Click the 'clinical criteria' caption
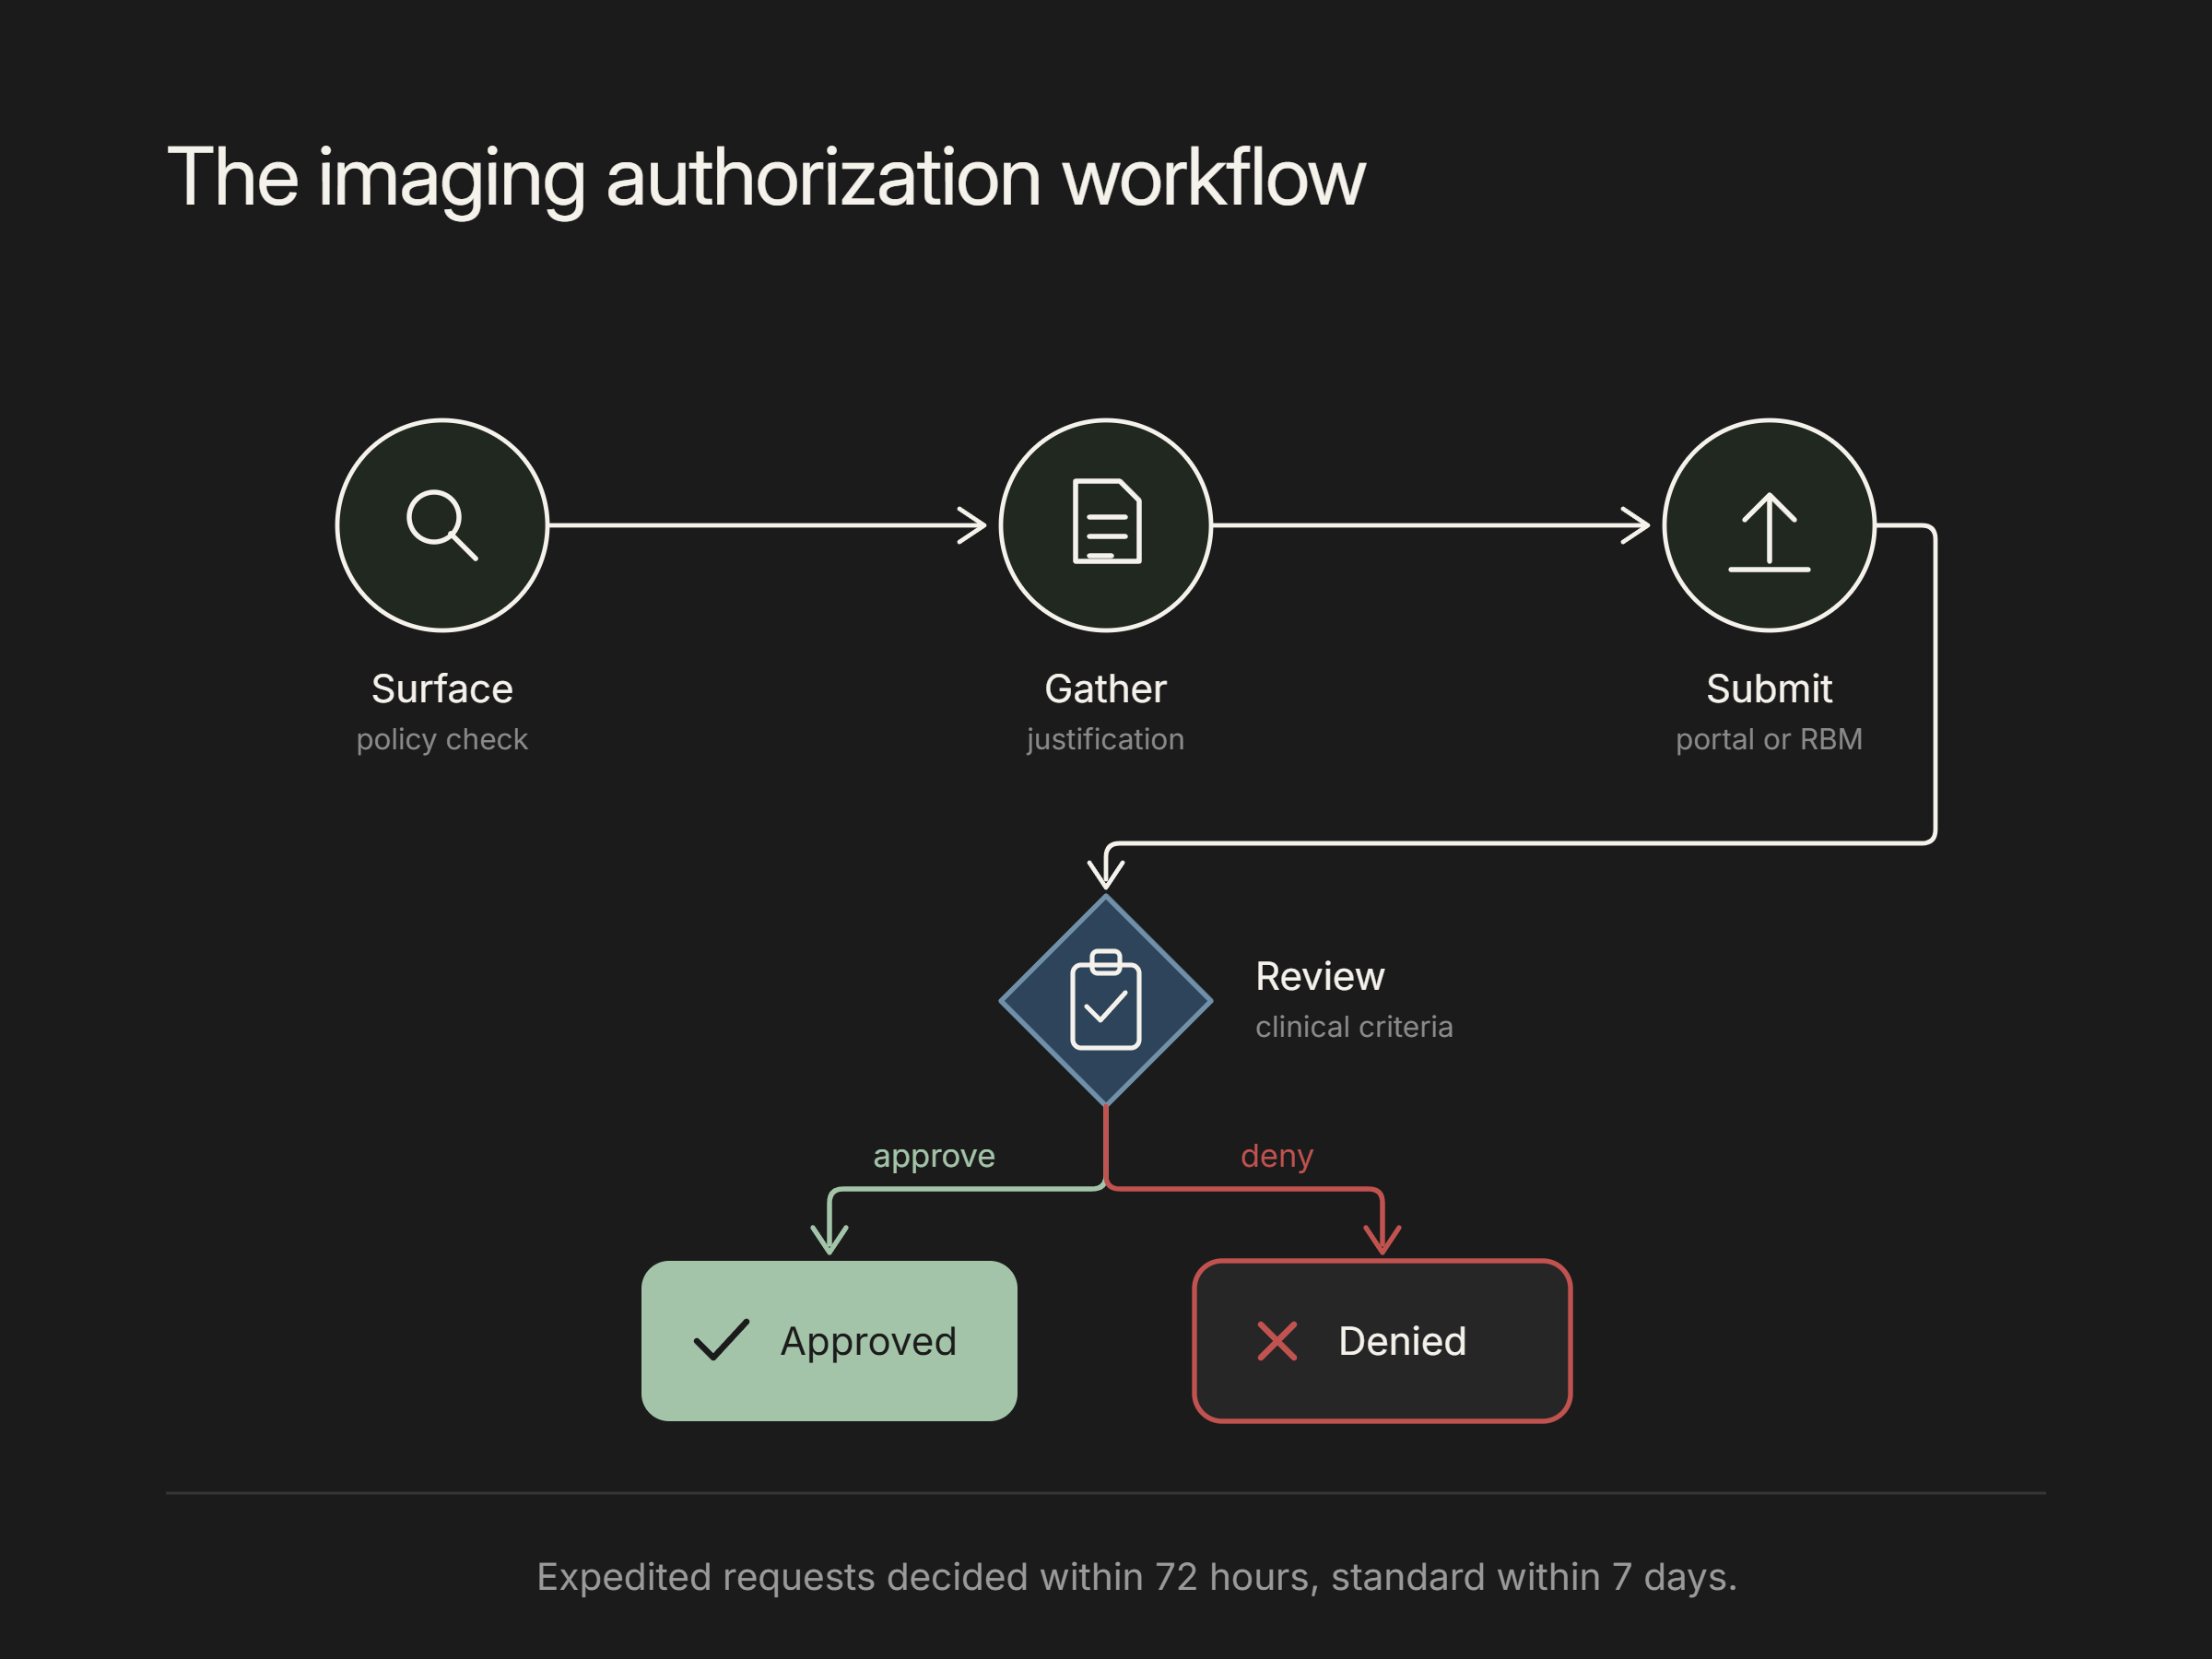This screenshot has height=1659, width=2212. (1354, 1027)
